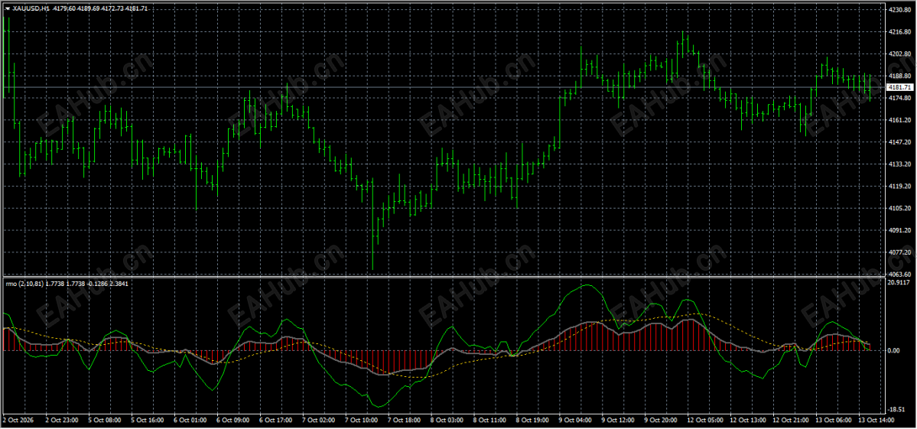Click the 5 Oct 16:00 time label
This screenshot has height=429, width=917.
click(148, 420)
